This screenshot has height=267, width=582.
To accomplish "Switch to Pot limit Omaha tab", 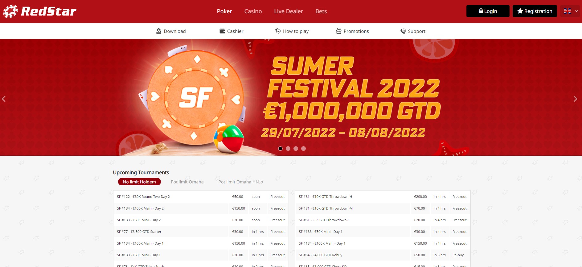I will pyautogui.click(x=187, y=182).
